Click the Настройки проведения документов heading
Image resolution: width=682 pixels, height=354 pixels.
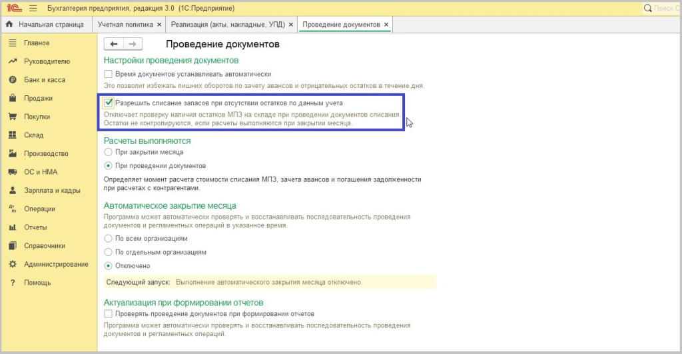[171, 61]
